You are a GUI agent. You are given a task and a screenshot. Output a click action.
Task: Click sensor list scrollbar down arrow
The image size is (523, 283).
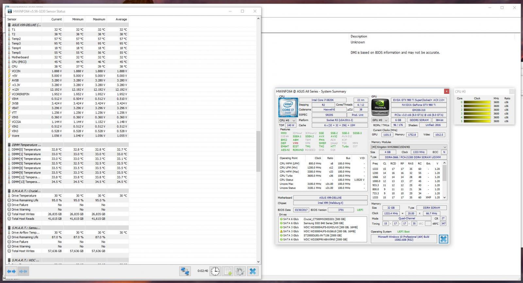[258, 261]
